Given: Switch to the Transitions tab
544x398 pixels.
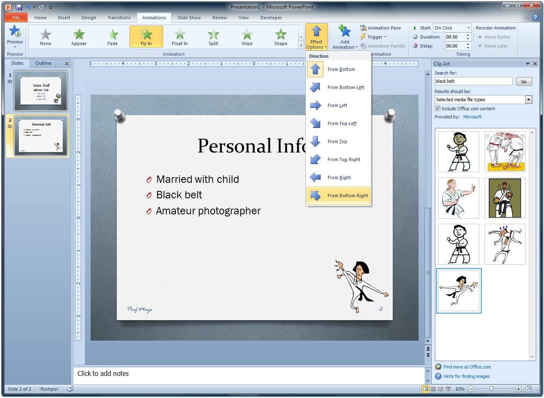Looking at the screenshot, I should (119, 18).
